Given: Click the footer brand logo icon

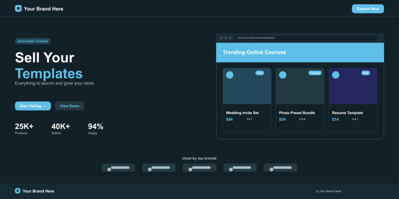Looking at the screenshot, I should (18, 191).
